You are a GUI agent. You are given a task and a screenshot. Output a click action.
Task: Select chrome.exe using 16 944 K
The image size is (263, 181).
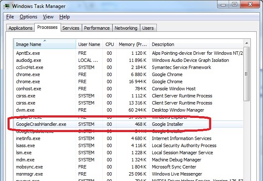(x=128, y=82)
